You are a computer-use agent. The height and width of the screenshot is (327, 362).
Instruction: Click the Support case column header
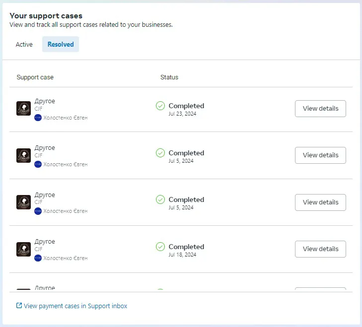tap(35, 77)
